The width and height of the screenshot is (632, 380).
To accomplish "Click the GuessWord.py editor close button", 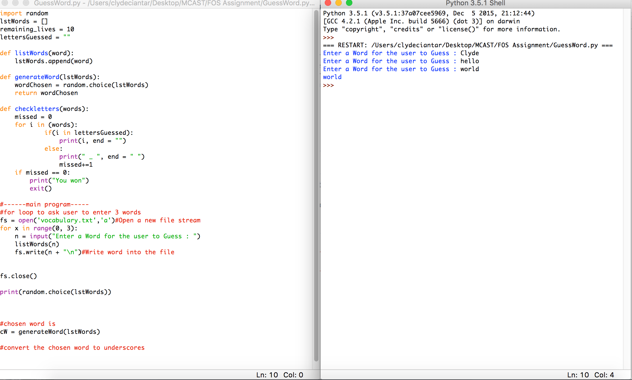I will 5,3.
